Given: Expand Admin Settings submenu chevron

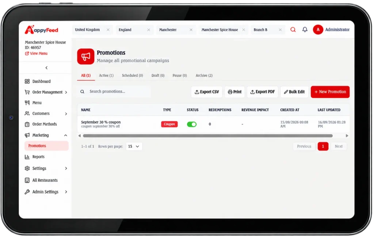Looking at the screenshot, I should point(66,192).
